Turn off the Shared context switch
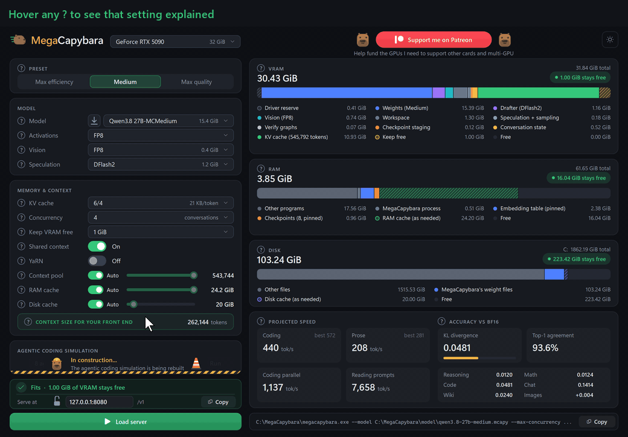Image resolution: width=628 pixels, height=437 pixels. click(97, 246)
